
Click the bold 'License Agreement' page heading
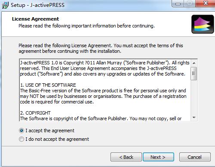pyautogui.click(x=35, y=19)
